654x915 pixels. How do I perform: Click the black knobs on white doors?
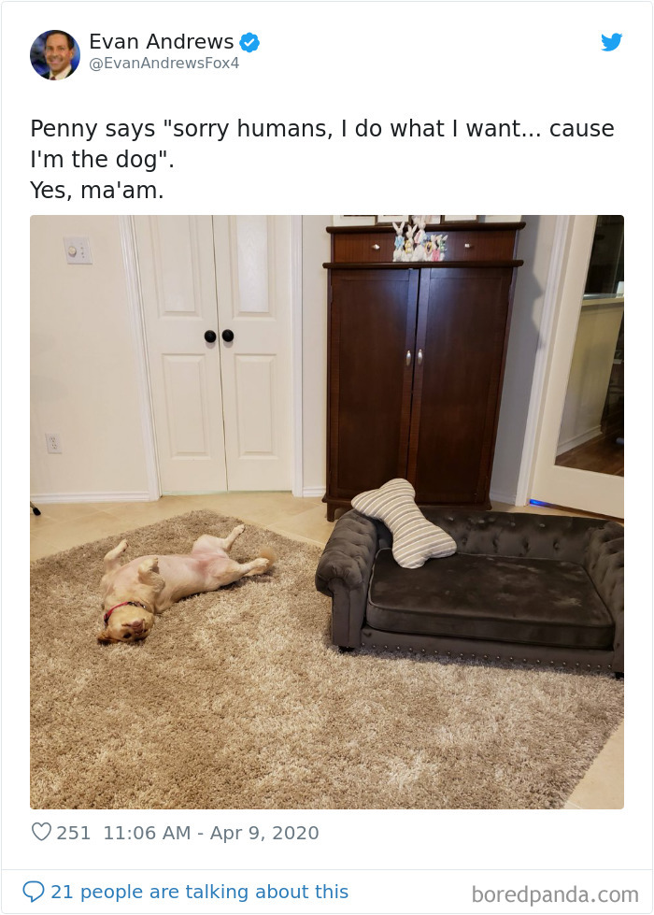point(219,336)
